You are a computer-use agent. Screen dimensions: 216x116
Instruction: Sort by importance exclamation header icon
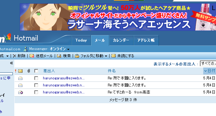16,71
